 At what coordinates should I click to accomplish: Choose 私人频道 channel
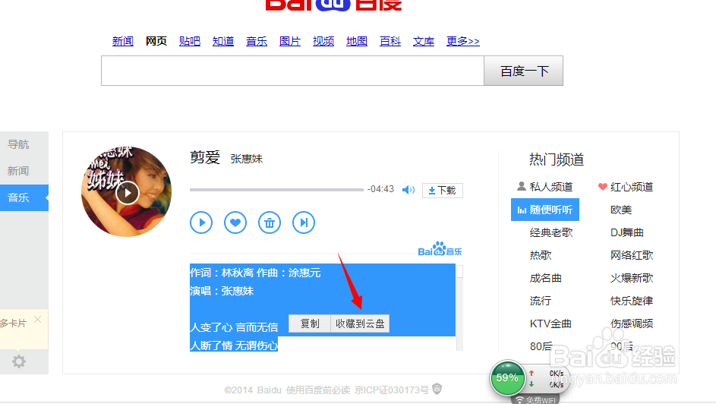coord(544,187)
